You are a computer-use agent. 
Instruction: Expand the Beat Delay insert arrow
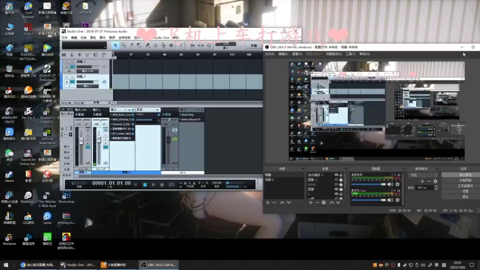click(181, 115)
